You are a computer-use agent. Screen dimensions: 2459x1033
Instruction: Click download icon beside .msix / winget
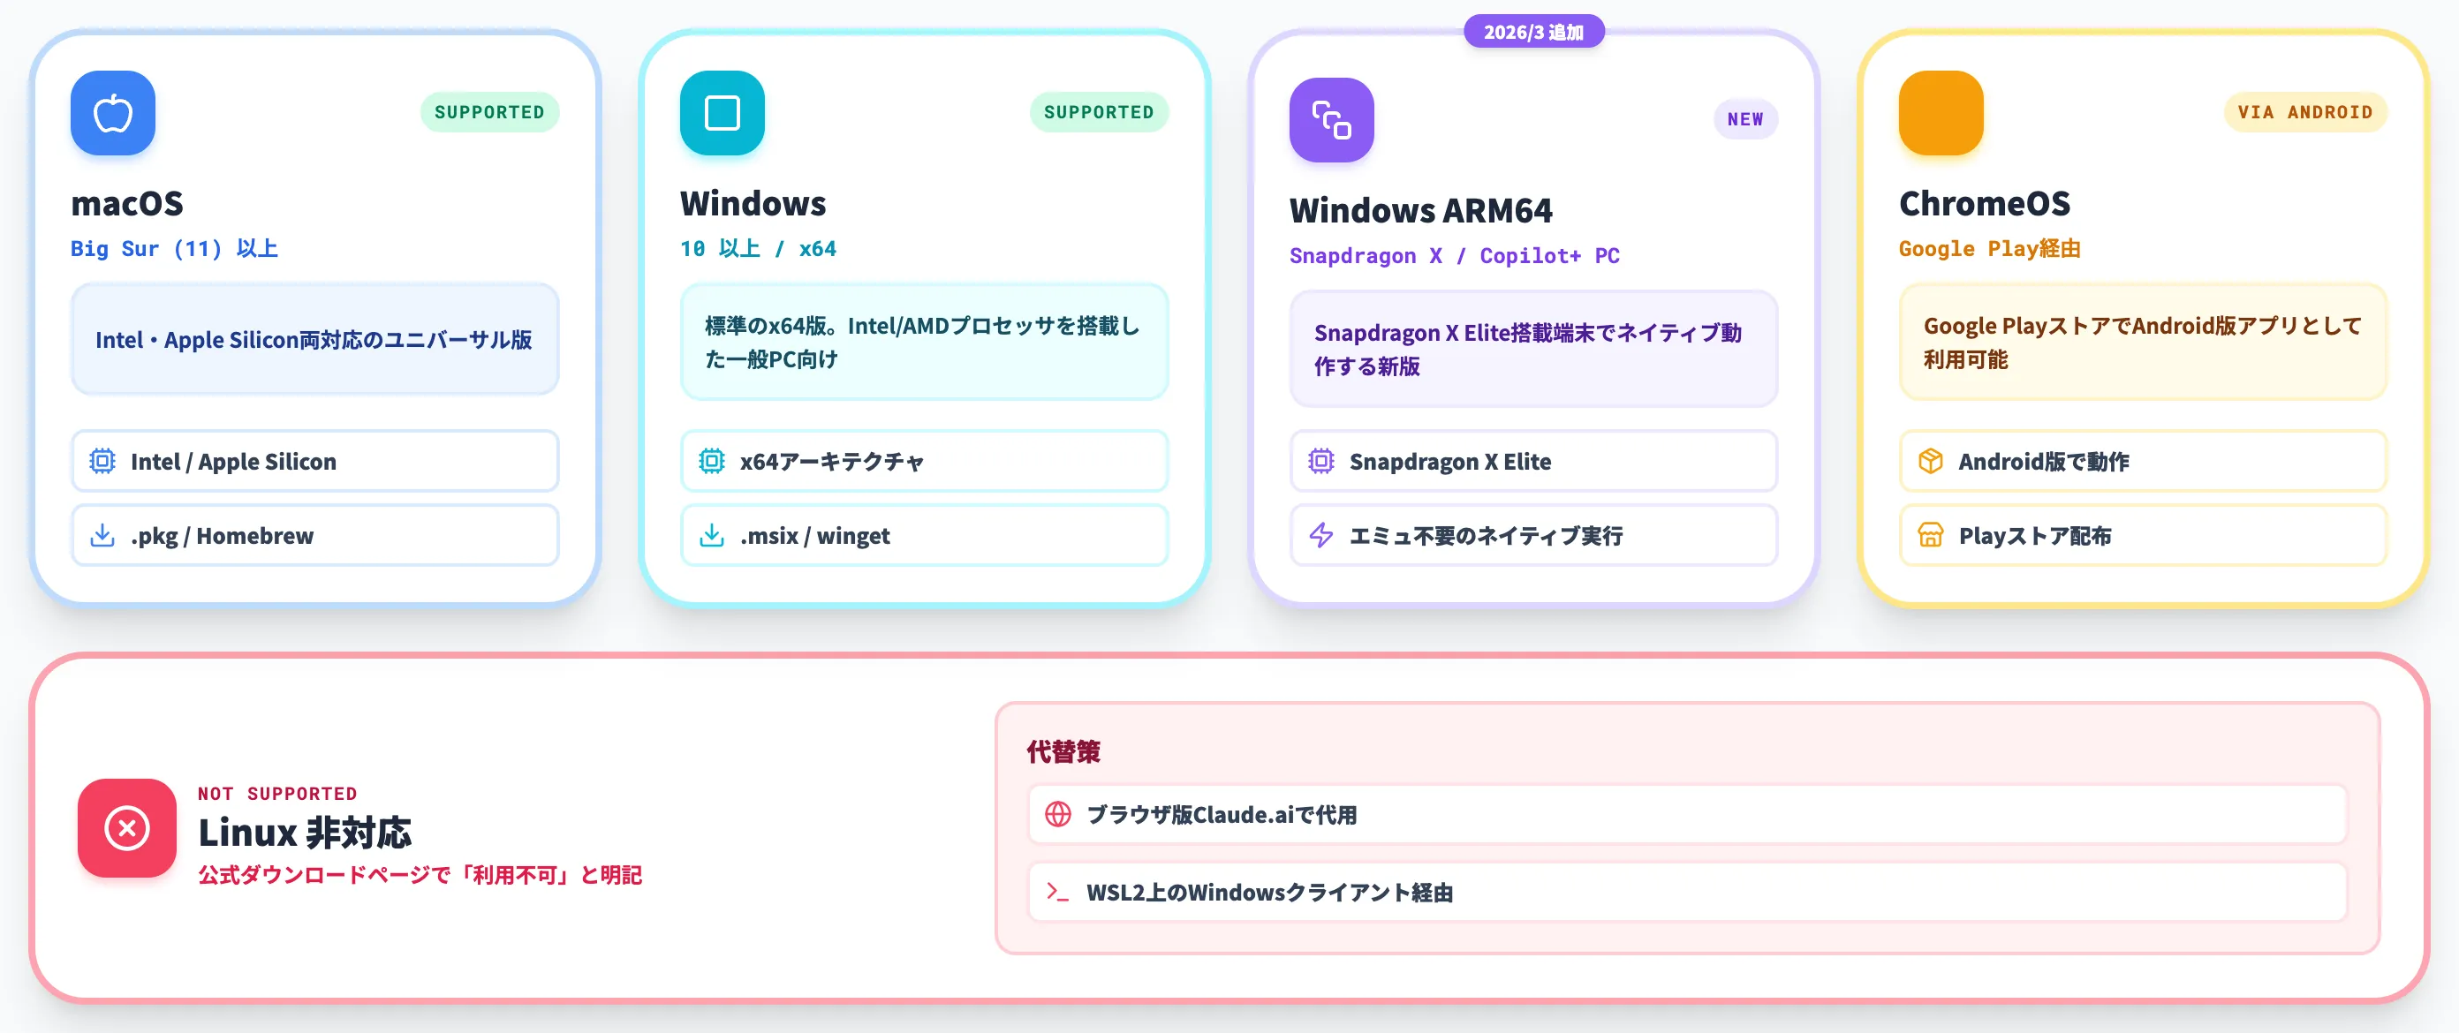click(711, 535)
